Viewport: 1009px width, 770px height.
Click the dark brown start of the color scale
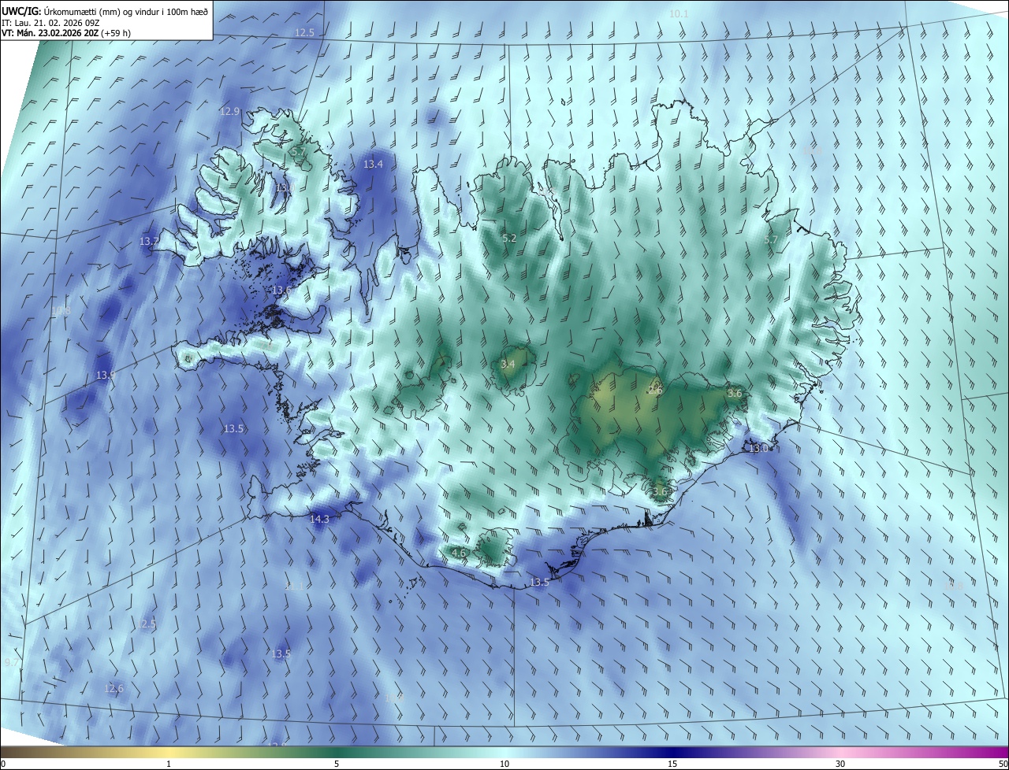9,752
